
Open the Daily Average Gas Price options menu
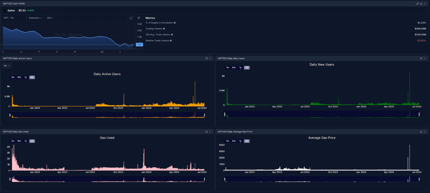click(x=425, y=131)
